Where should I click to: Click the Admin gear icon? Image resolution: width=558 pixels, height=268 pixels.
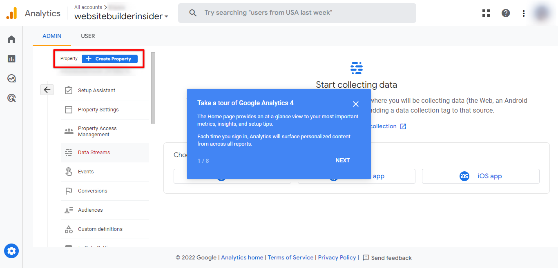click(x=11, y=250)
